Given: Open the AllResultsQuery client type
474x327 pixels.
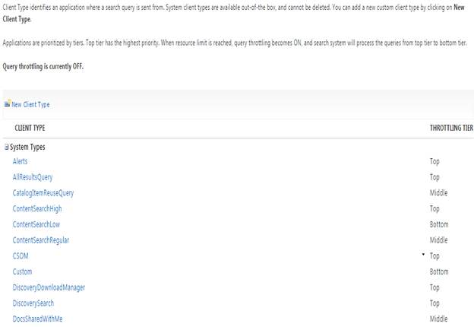Looking at the screenshot, I should coord(33,177).
